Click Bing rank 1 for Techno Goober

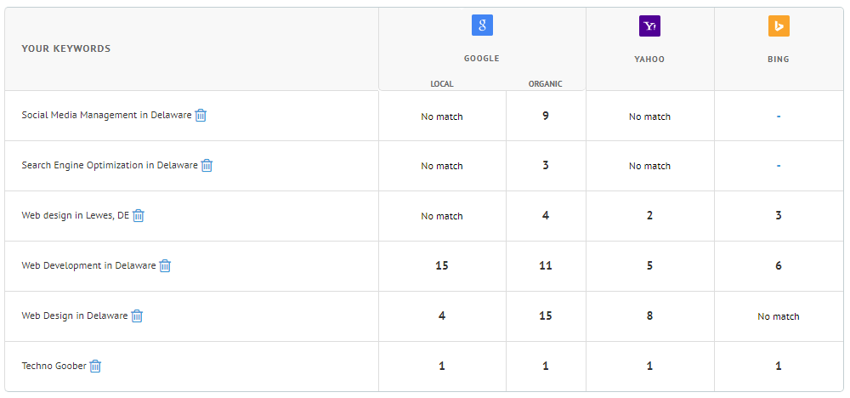click(779, 366)
